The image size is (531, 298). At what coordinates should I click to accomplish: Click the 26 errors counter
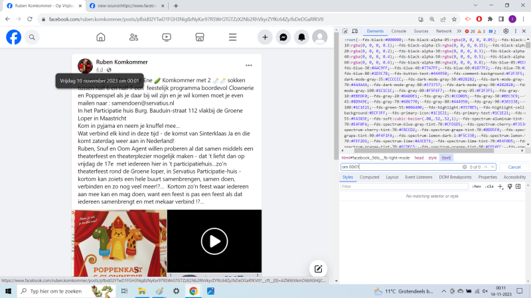[x=470, y=31]
